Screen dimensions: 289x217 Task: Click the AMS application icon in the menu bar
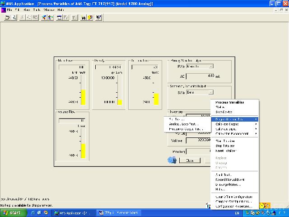(3, 9)
